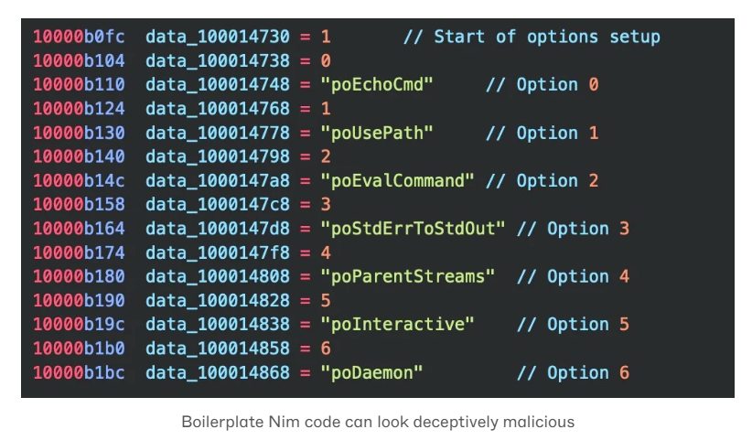752x440 pixels.
Task: Select the data_100014868 symbol
Action: pyautogui.click(x=218, y=373)
